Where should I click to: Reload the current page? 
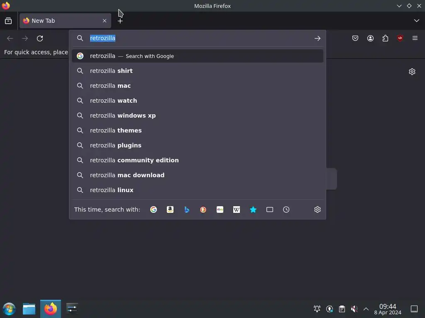tap(40, 39)
